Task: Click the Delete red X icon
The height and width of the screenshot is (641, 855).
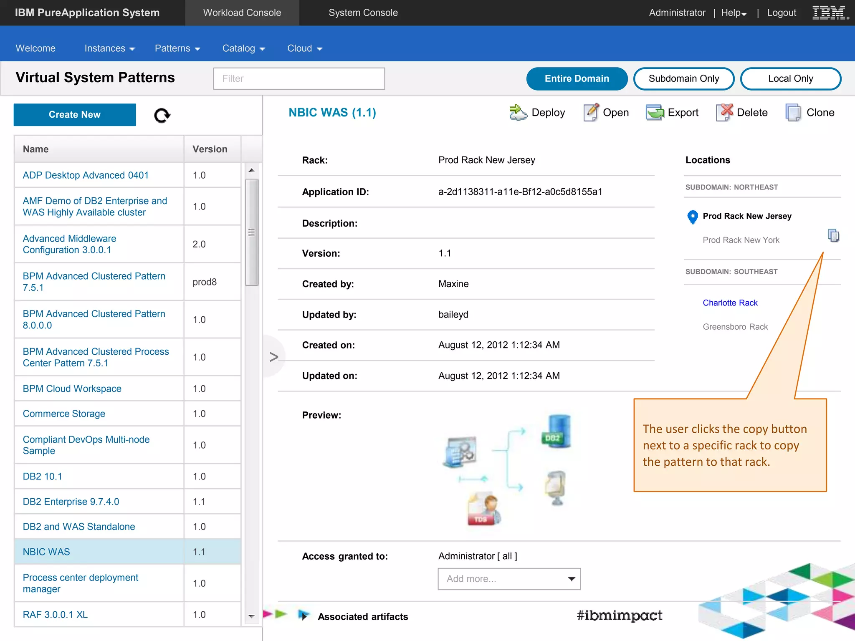Action: click(x=725, y=112)
